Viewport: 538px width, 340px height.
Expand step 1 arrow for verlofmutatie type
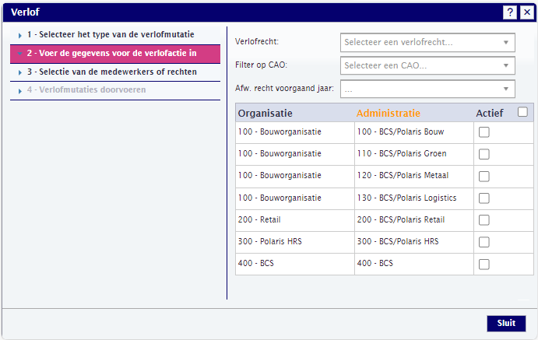click(x=20, y=35)
